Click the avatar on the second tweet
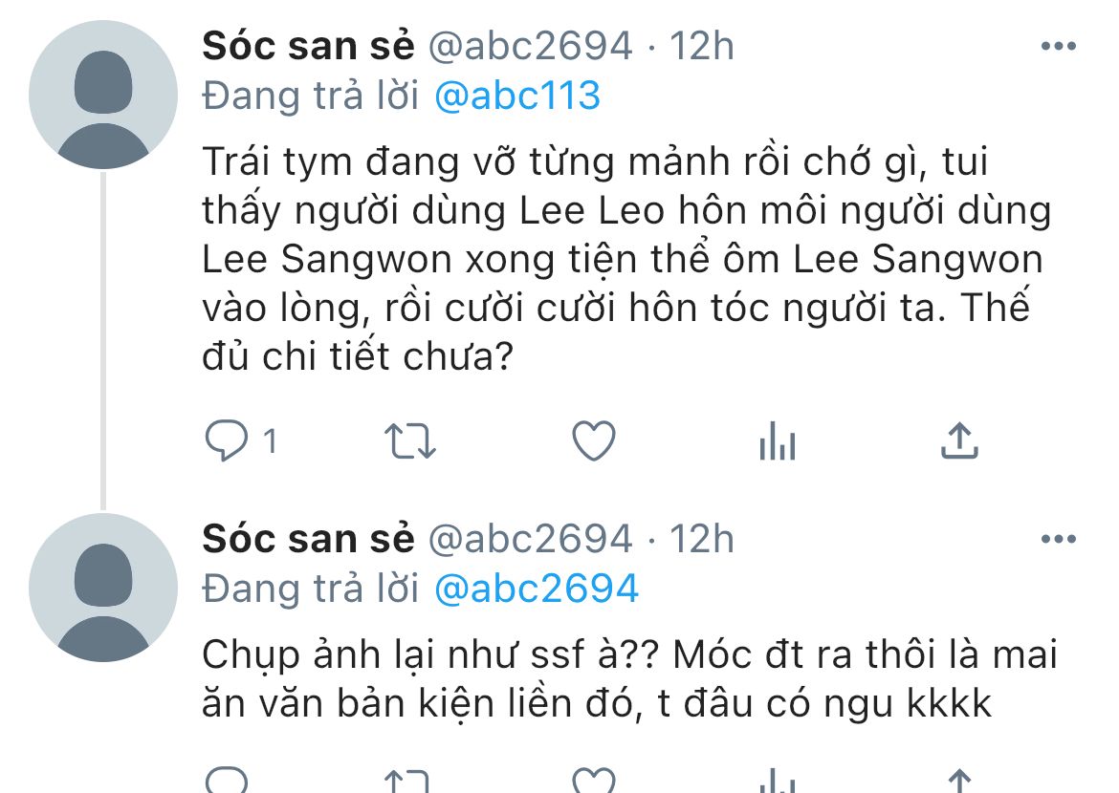The width and height of the screenshot is (1119, 793). (x=103, y=589)
